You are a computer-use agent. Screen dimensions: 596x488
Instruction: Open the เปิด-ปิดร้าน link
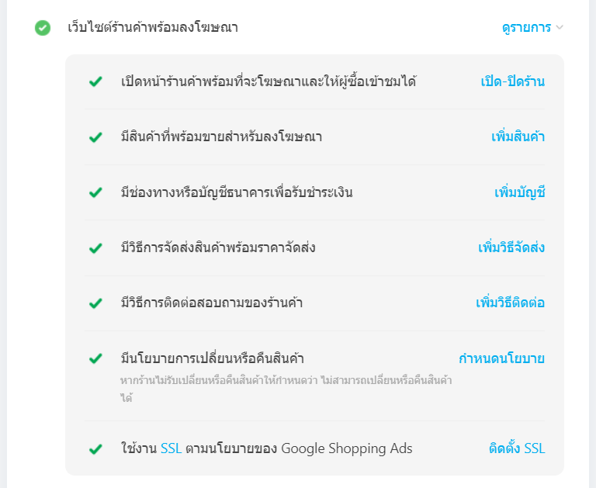tap(512, 81)
